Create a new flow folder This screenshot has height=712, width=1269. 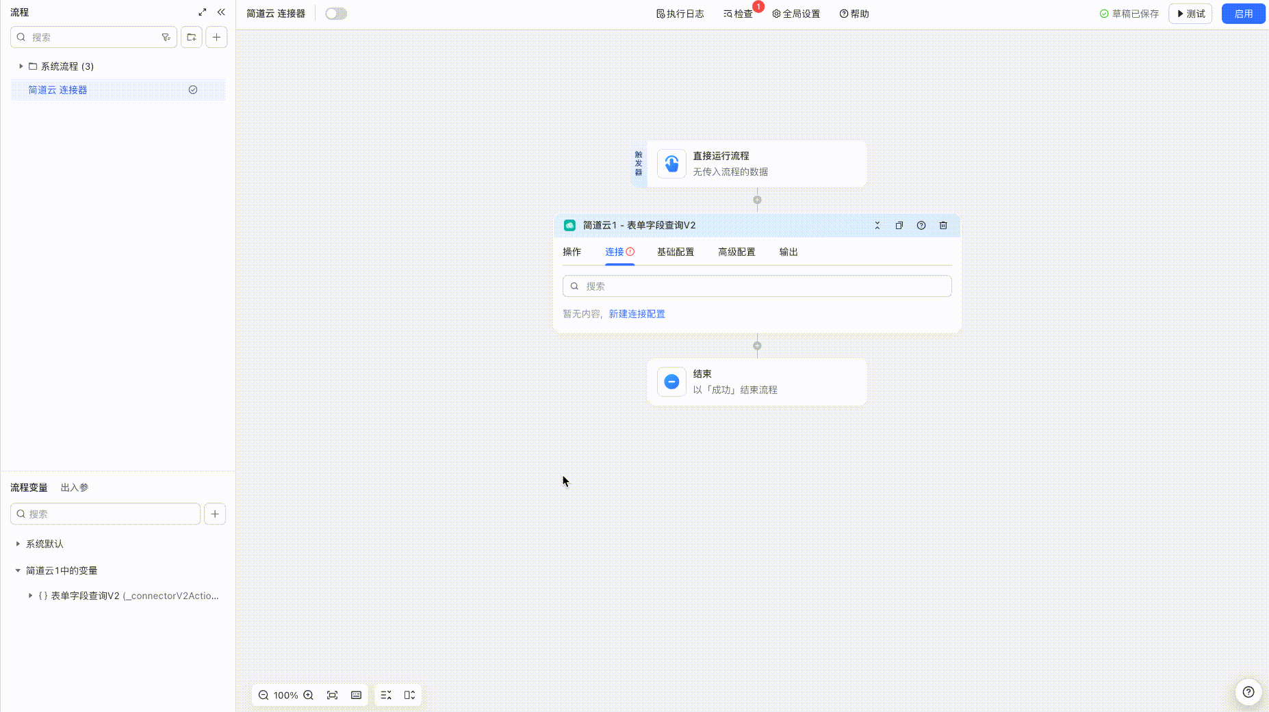click(192, 37)
